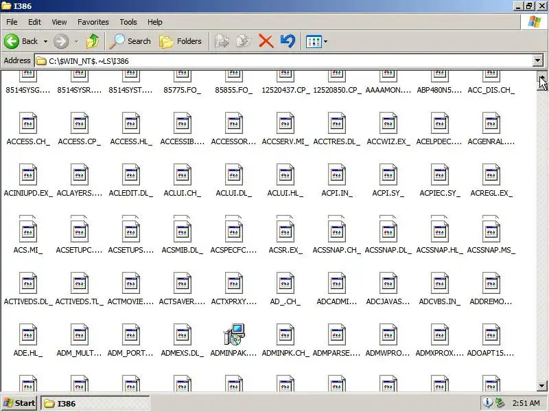Click the ADMEXS.DL_ file name
Viewport: 549px width, 412px height.
tap(183, 353)
